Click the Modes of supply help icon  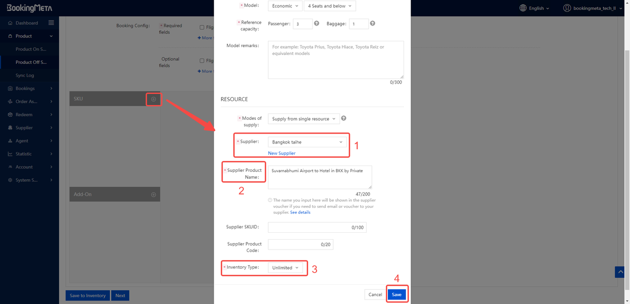tap(344, 118)
